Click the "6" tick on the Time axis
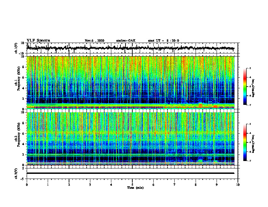 154,185
